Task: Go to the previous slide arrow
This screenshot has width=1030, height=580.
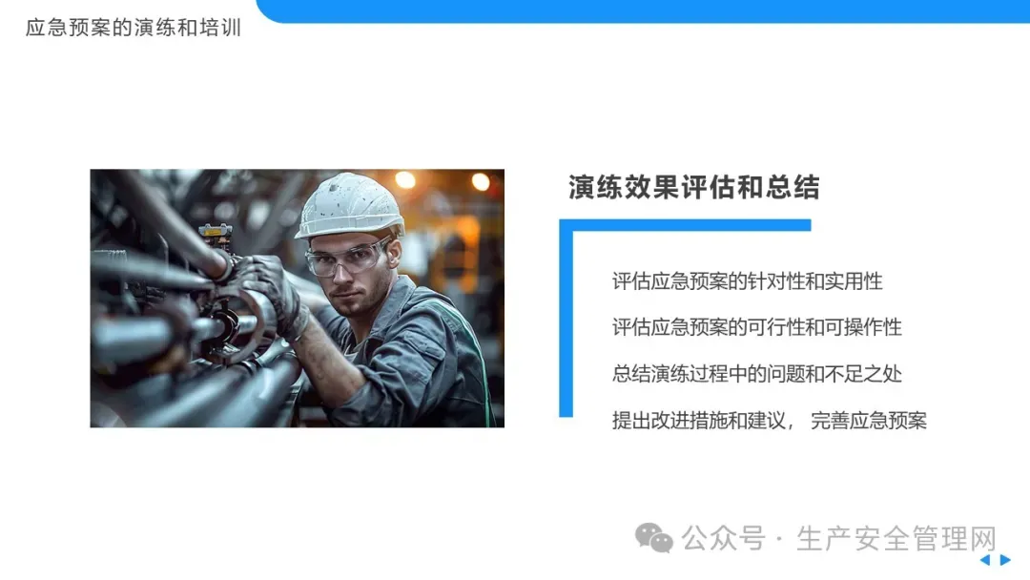Action: coord(984,560)
